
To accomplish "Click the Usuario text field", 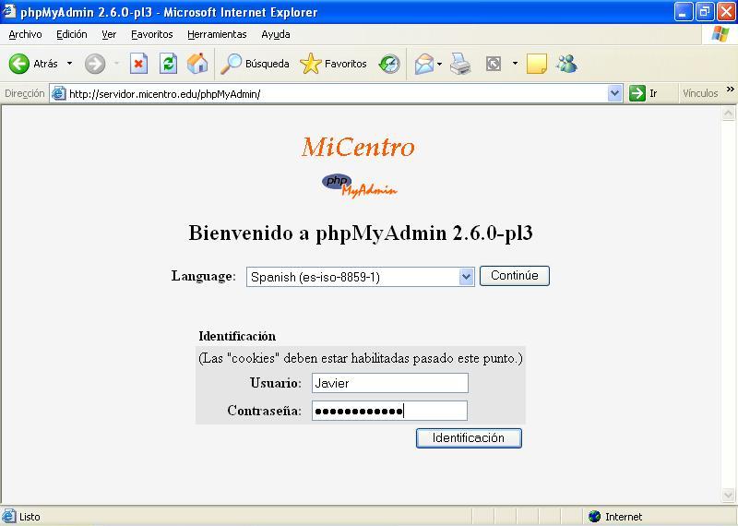I will [389, 383].
